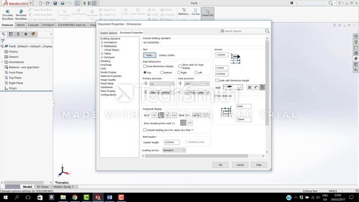The width and height of the screenshot is (359, 202).
Task: Expand the Annotations node in options tree
Action: click(x=102, y=43)
